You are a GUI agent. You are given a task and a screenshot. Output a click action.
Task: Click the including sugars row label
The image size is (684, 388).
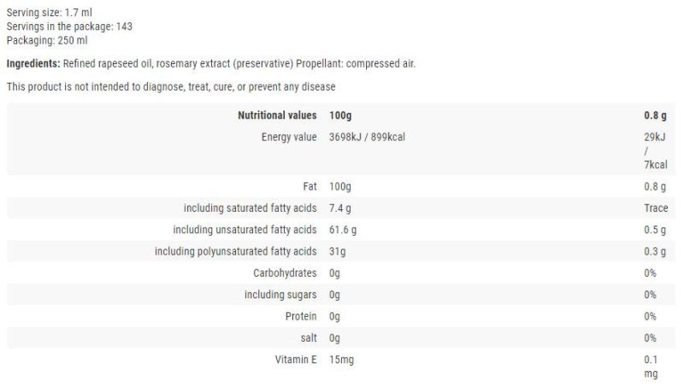[280, 295]
